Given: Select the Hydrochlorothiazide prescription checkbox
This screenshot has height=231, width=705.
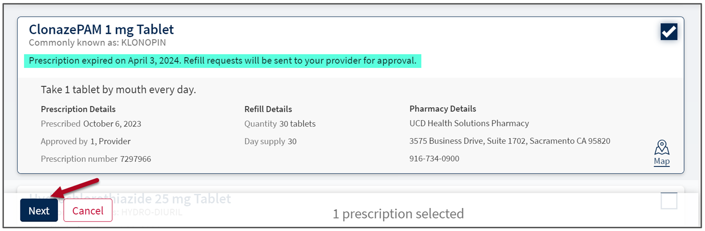Looking at the screenshot, I should (x=669, y=201).
